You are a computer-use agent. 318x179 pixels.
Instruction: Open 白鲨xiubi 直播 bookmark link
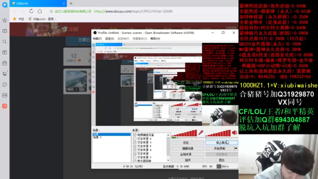42,19
